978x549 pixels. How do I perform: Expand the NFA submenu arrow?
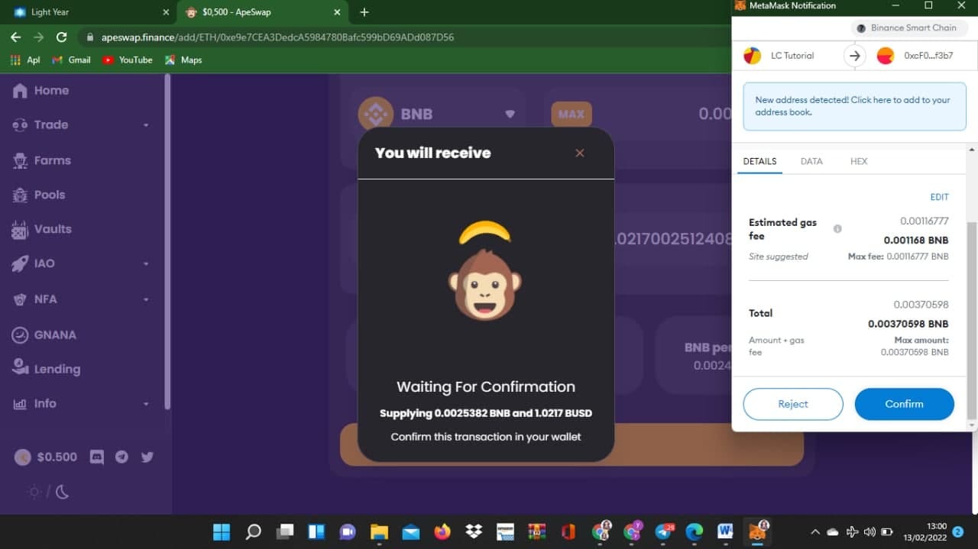pos(146,299)
